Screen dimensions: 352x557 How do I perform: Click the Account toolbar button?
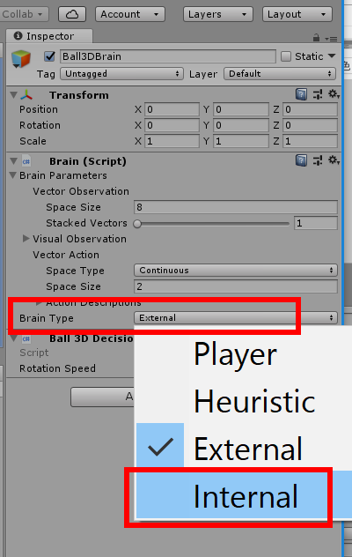130,14
